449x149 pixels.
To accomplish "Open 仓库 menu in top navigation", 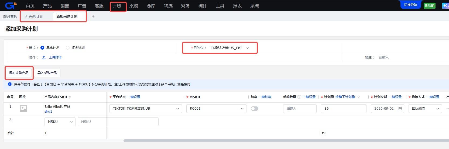I will (x=151, y=6).
